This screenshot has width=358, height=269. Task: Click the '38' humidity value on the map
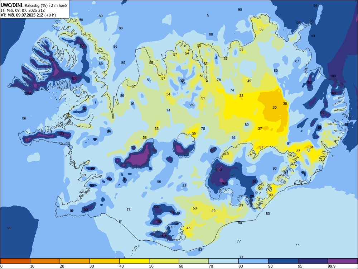tap(241, 96)
